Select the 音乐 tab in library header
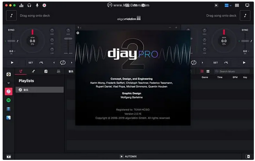The width and height of the screenshot is (255, 161). pyautogui.click(x=71, y=71)
